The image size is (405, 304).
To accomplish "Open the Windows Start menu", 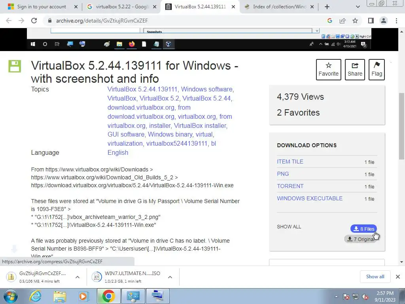I will tap(10, 296).
